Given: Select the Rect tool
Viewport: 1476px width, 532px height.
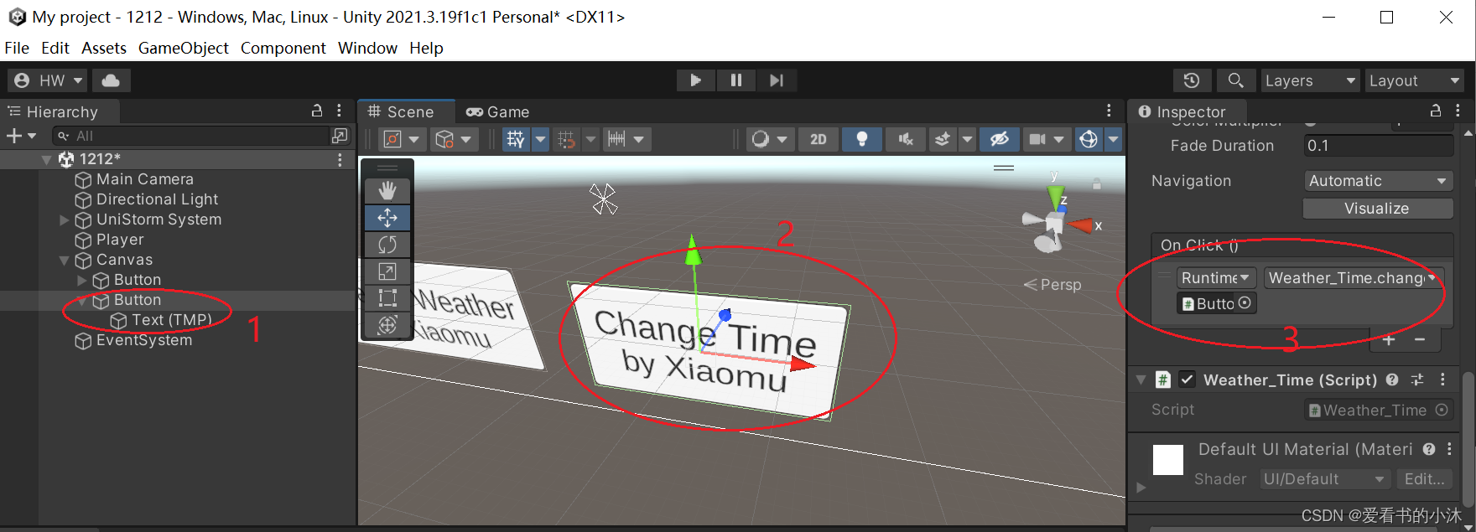Looking at the screenshot, I should point(387,298).
